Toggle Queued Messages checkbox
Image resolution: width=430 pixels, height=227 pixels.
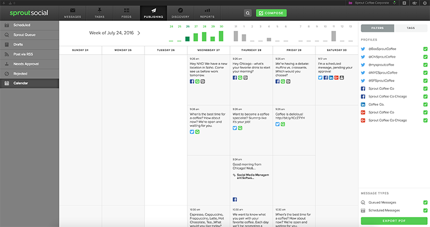point(426,202)
